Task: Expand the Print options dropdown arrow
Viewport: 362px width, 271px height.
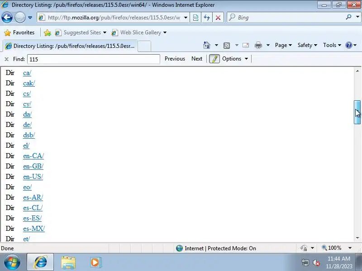Action: pos(268,45)
